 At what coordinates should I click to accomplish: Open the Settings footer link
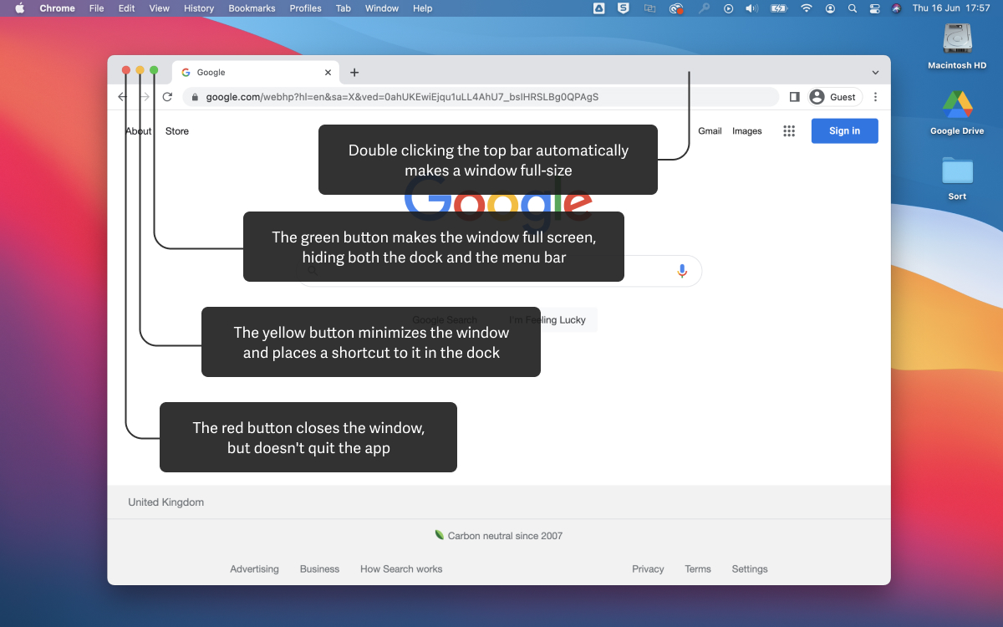coord(750,569)
